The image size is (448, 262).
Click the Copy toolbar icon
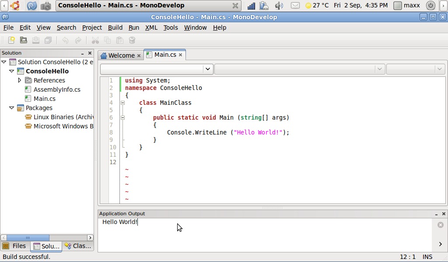pyautogui.click(x=108, y=40)
